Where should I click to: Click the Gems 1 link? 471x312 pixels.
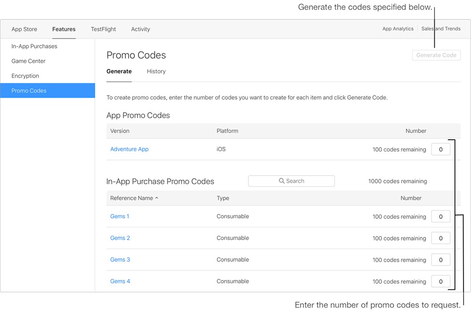[120, 216]
